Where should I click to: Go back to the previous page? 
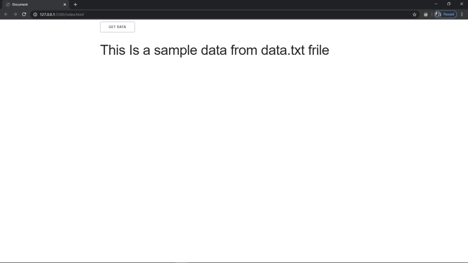[6, 14]
